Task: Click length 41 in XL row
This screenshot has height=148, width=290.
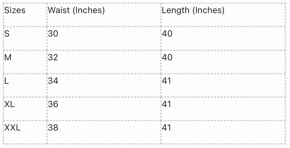Action: pos(167,104)
